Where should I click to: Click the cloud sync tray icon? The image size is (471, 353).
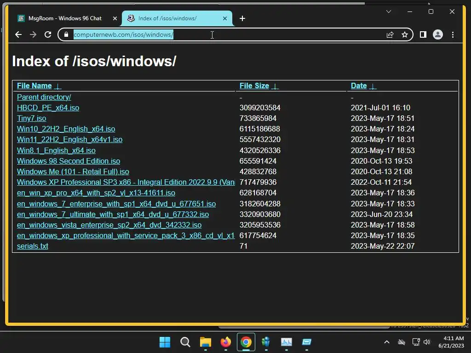[402, 342]
